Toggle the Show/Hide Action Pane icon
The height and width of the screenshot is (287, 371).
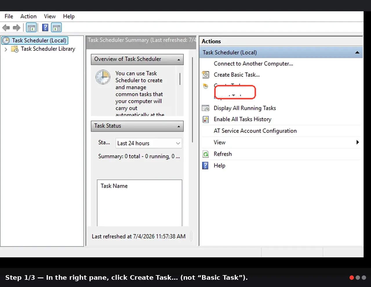pyautogui.click(x=57, y=28)
